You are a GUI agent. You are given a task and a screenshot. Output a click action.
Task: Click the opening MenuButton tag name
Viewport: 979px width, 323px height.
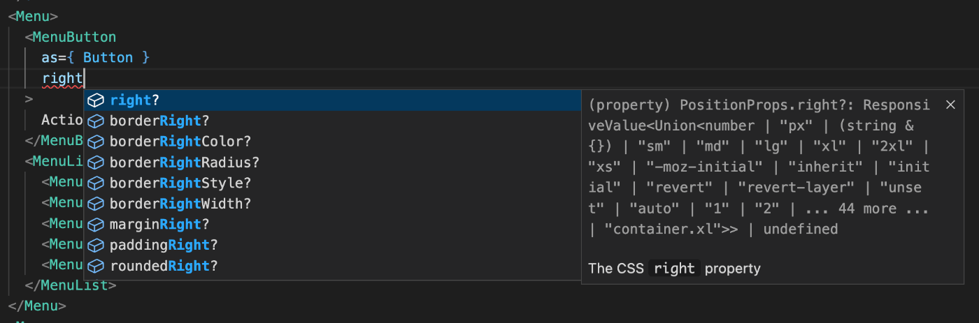74,37
